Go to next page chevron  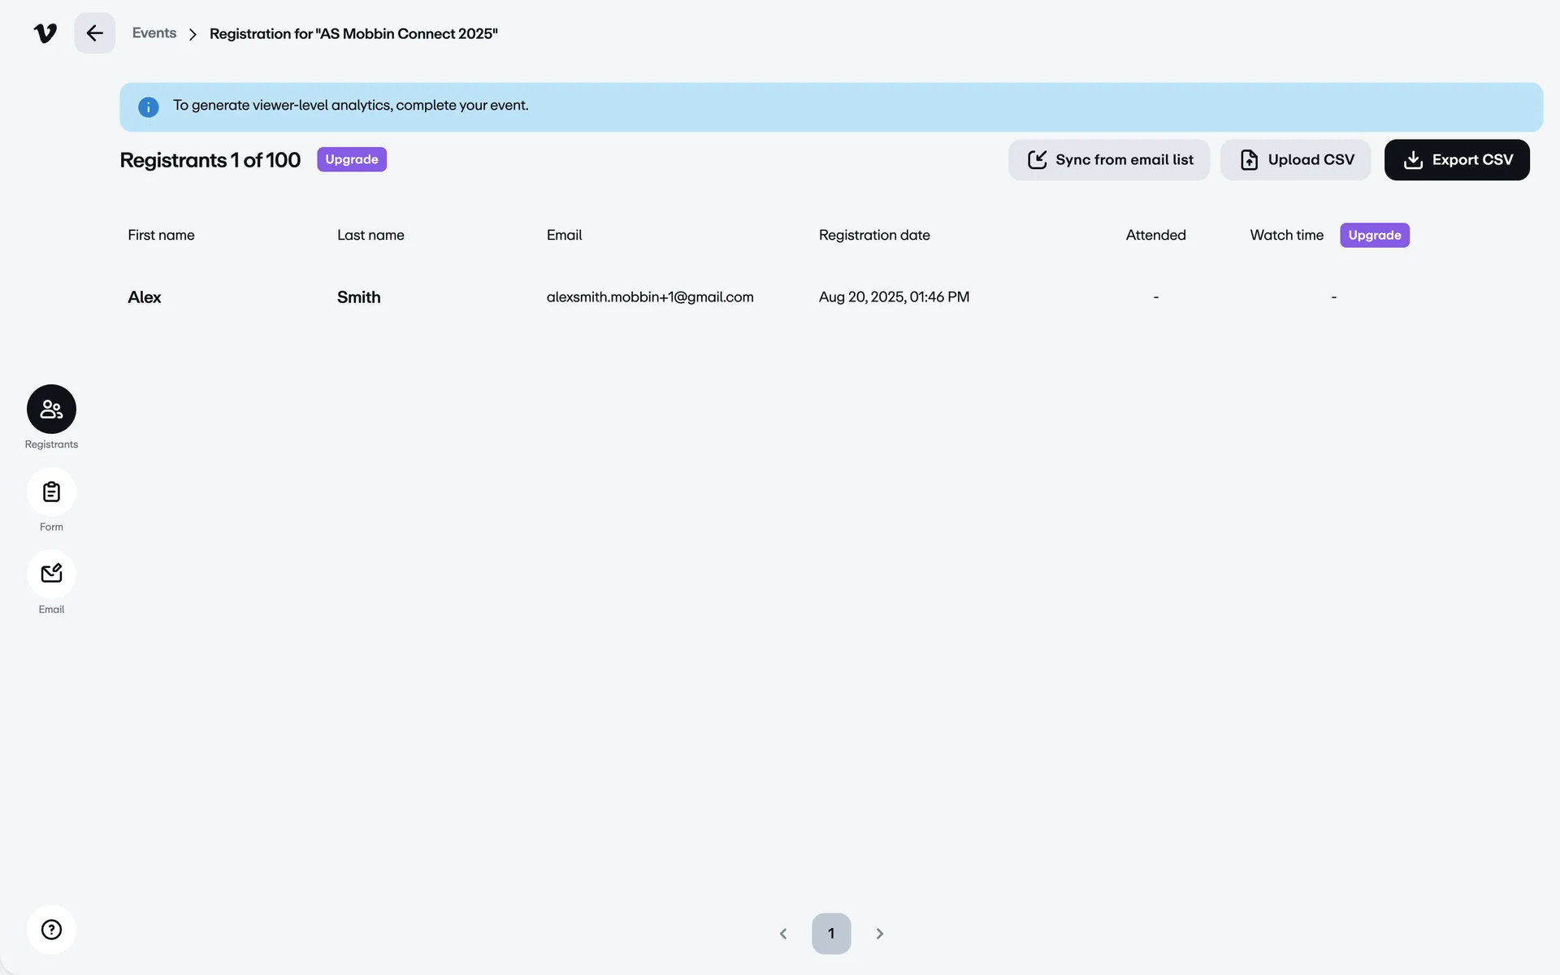coord(879,934)
